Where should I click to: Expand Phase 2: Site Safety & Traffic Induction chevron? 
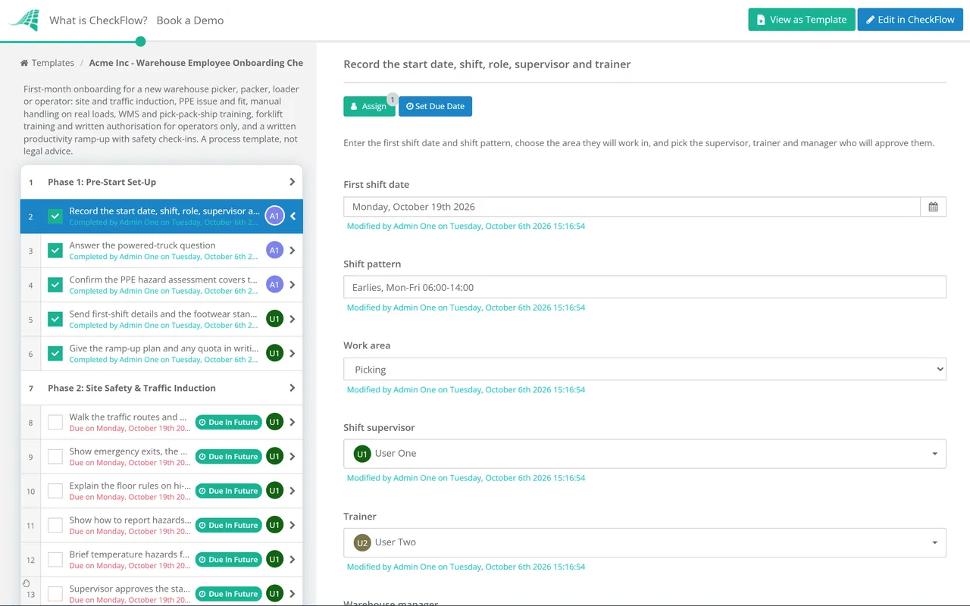click(x=292, y=388)
